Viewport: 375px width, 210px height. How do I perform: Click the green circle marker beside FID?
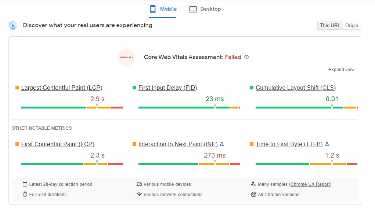(x=134, y=88)
